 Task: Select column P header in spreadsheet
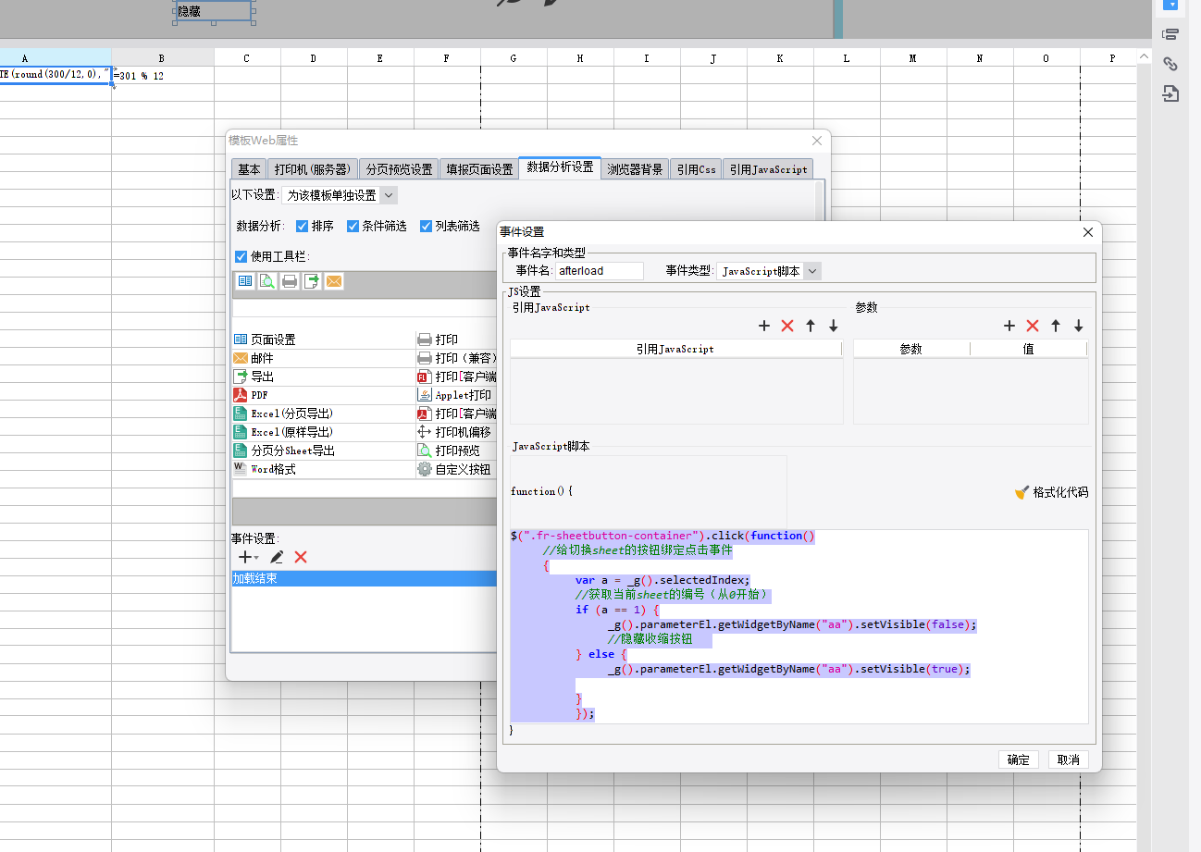[x=1112, y=57]
